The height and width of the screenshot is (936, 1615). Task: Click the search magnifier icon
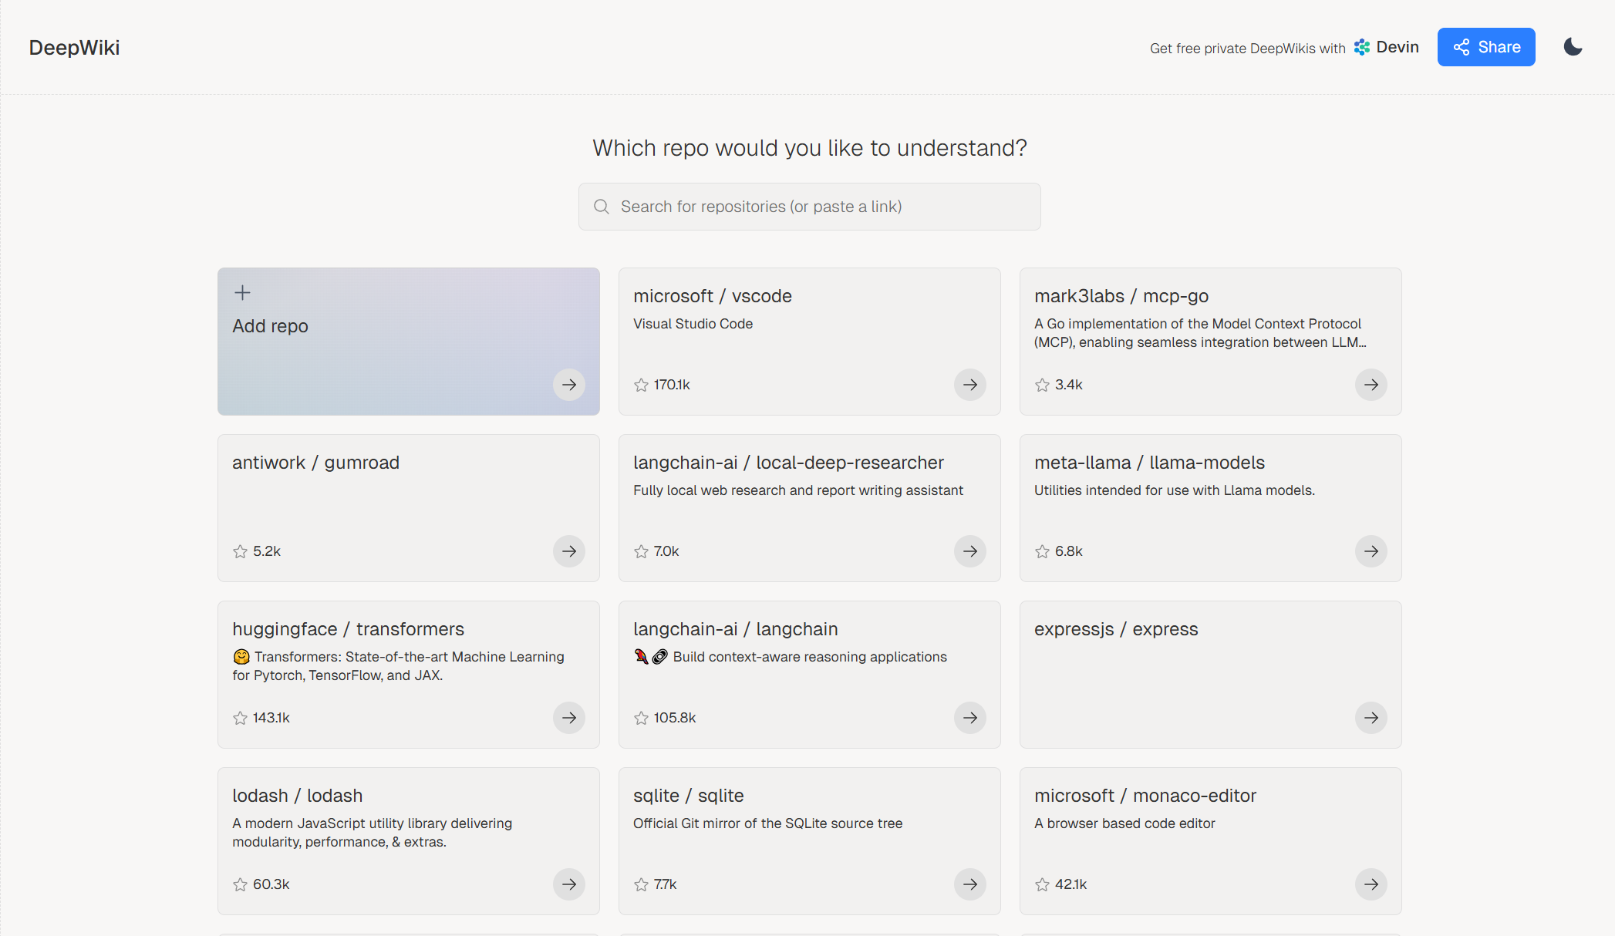(602, 207)
